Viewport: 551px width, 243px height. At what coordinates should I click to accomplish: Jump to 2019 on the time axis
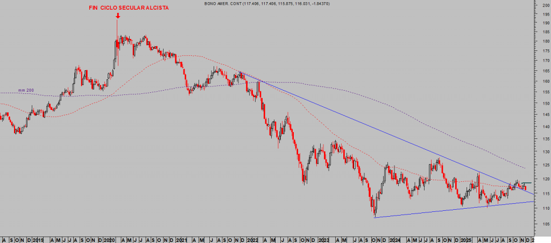(x=38, y=238)
